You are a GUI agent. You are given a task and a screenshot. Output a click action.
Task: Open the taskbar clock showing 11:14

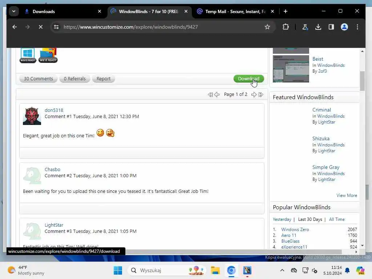(x=332, y=270)
